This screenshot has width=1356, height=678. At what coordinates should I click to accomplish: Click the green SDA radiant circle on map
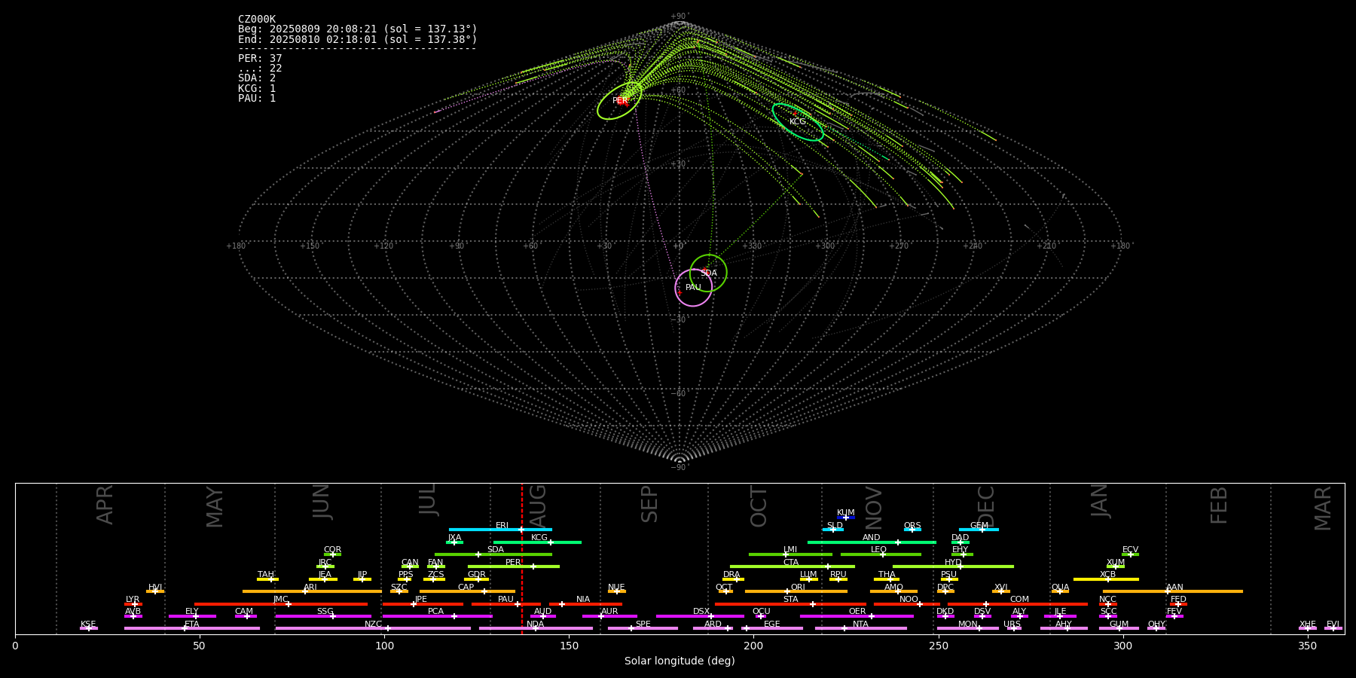[708, 273]
